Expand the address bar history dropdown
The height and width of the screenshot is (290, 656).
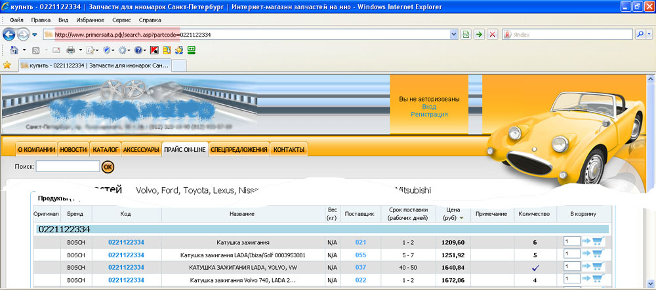coord(453,35)
